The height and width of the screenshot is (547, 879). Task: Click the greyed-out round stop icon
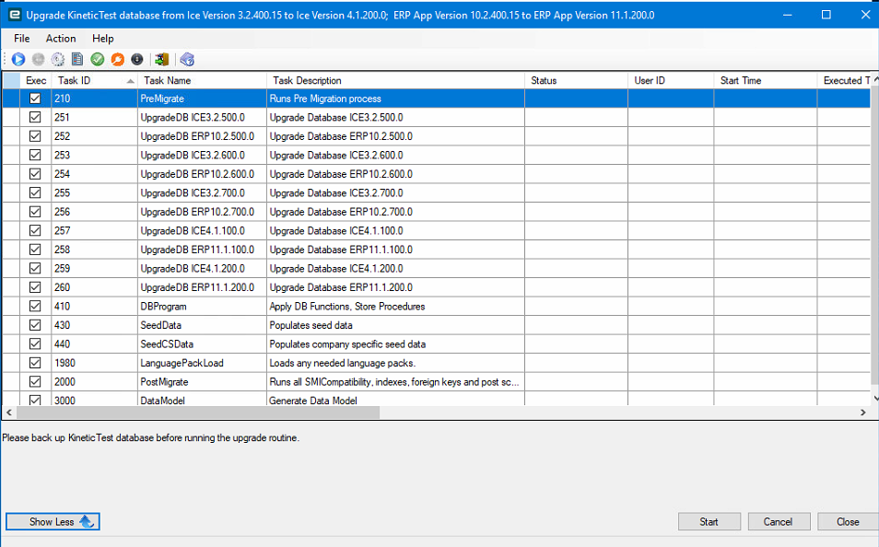pos(38,59)
